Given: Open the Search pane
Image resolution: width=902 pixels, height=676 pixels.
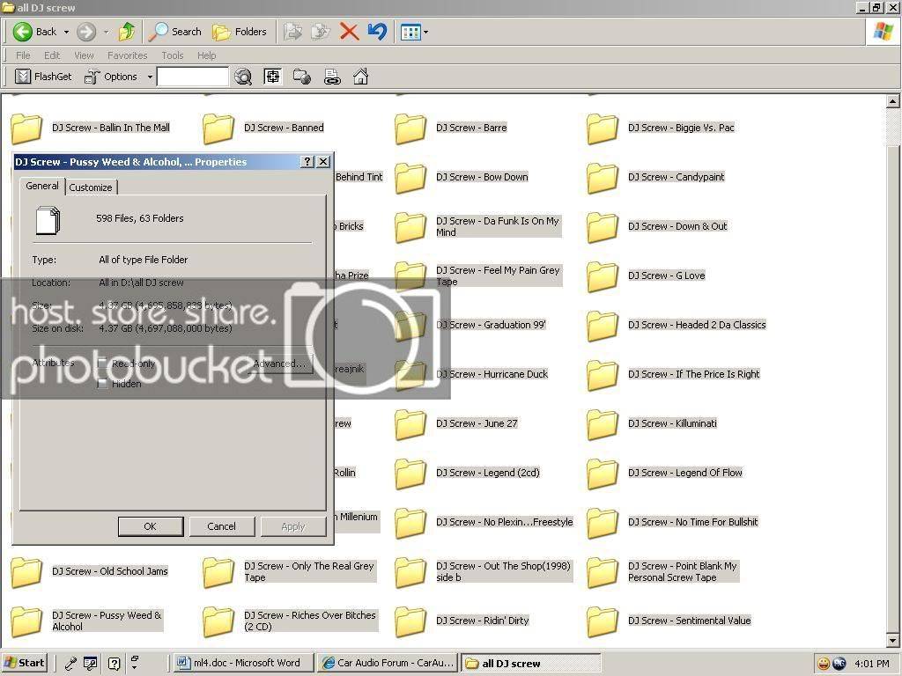Looking at the screenshot, I should point(175,32).
